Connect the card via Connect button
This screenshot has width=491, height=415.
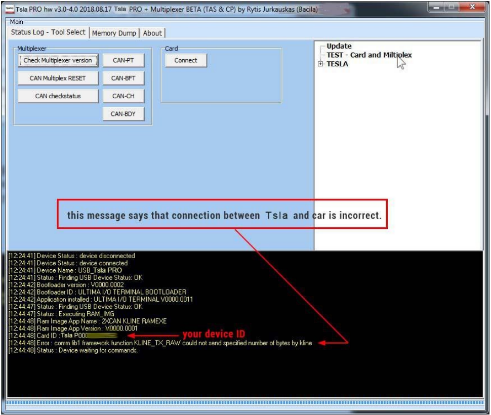186,60
